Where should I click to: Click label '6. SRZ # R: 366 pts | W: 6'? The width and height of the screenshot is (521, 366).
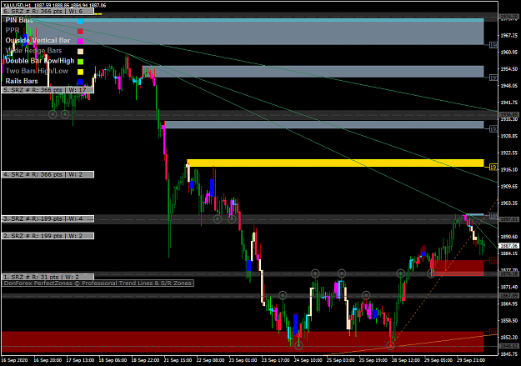pyautogui.click(x=48, y=12)
